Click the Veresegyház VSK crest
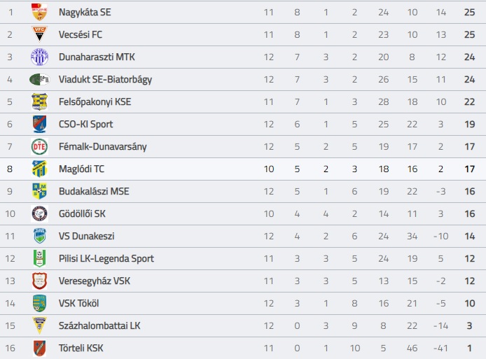Screen dimensions: 486x359 click(39, 281)
